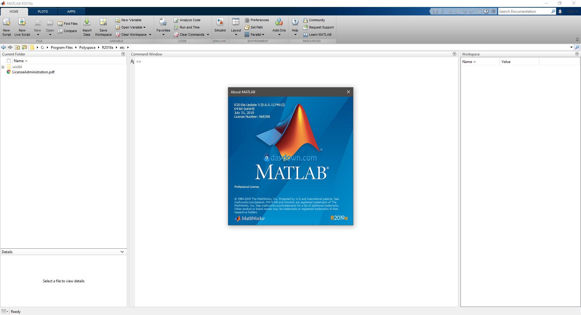Click Request Support
Screen dimensions: 581x315
[x=319, y=27]
